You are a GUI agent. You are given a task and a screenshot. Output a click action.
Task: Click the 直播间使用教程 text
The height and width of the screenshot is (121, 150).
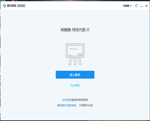pos(80,100)
